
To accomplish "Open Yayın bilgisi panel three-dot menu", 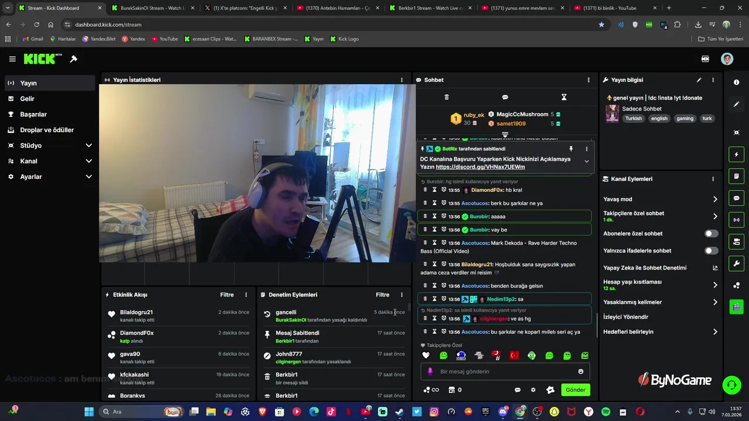I will click(713, 80).
